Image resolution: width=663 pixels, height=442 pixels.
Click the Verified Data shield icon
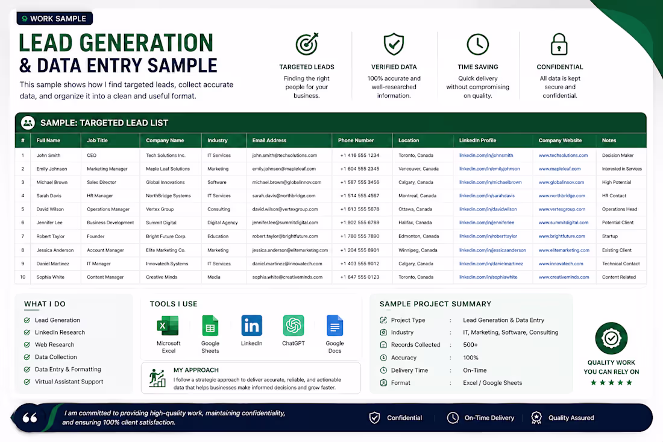[394, 44]
